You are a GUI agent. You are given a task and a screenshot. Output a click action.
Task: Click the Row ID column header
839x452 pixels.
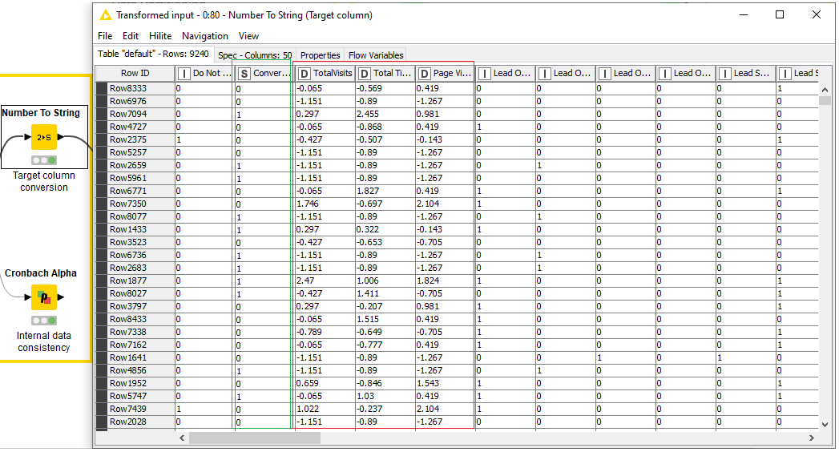tap(135, 73)
